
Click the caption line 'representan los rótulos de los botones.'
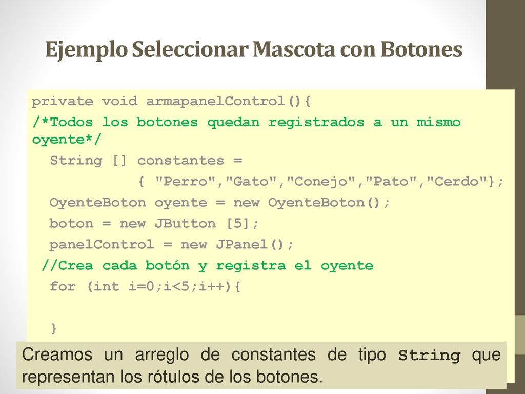172,377
